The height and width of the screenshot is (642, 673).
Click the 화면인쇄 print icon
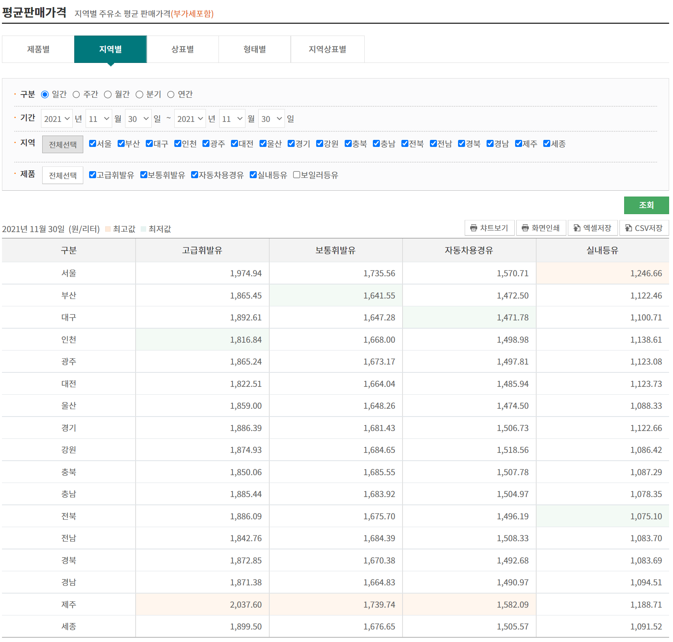point(525,228)
